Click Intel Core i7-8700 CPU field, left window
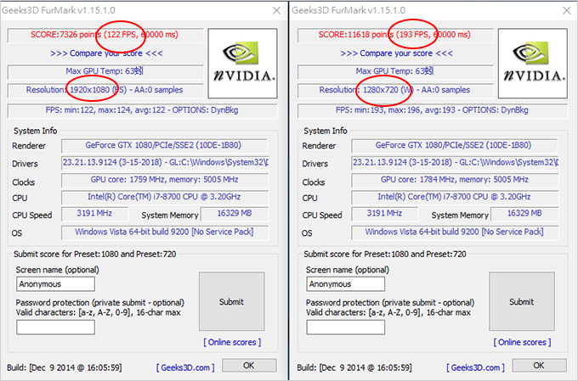Image resolution: width=578 pixels, height=381 pixels. pos(165,198)
